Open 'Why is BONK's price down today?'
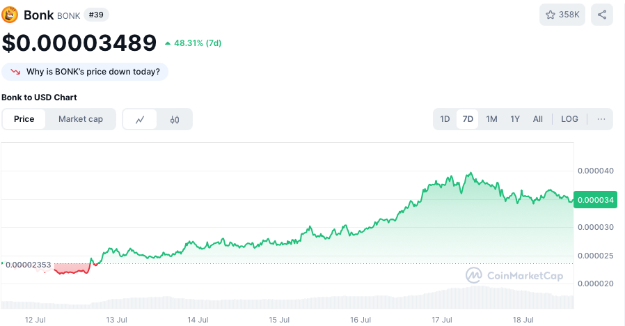The width and height of the screenshot is (625, 326). pyautogui.click(x=85, y=72)
